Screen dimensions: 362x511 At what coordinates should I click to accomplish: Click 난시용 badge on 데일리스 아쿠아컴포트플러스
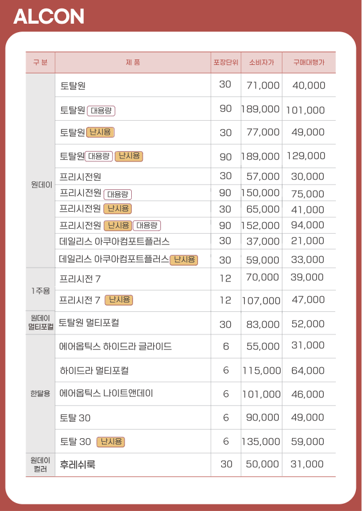(x=184, y=260)
